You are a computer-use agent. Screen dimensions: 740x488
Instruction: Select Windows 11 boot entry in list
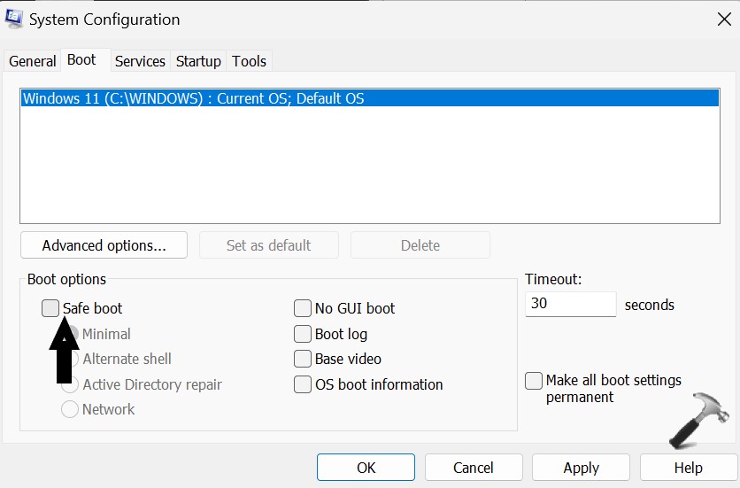193,99
